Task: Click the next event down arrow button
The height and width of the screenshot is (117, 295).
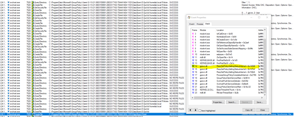Action: pyautogui.click(x=195, y=110)
